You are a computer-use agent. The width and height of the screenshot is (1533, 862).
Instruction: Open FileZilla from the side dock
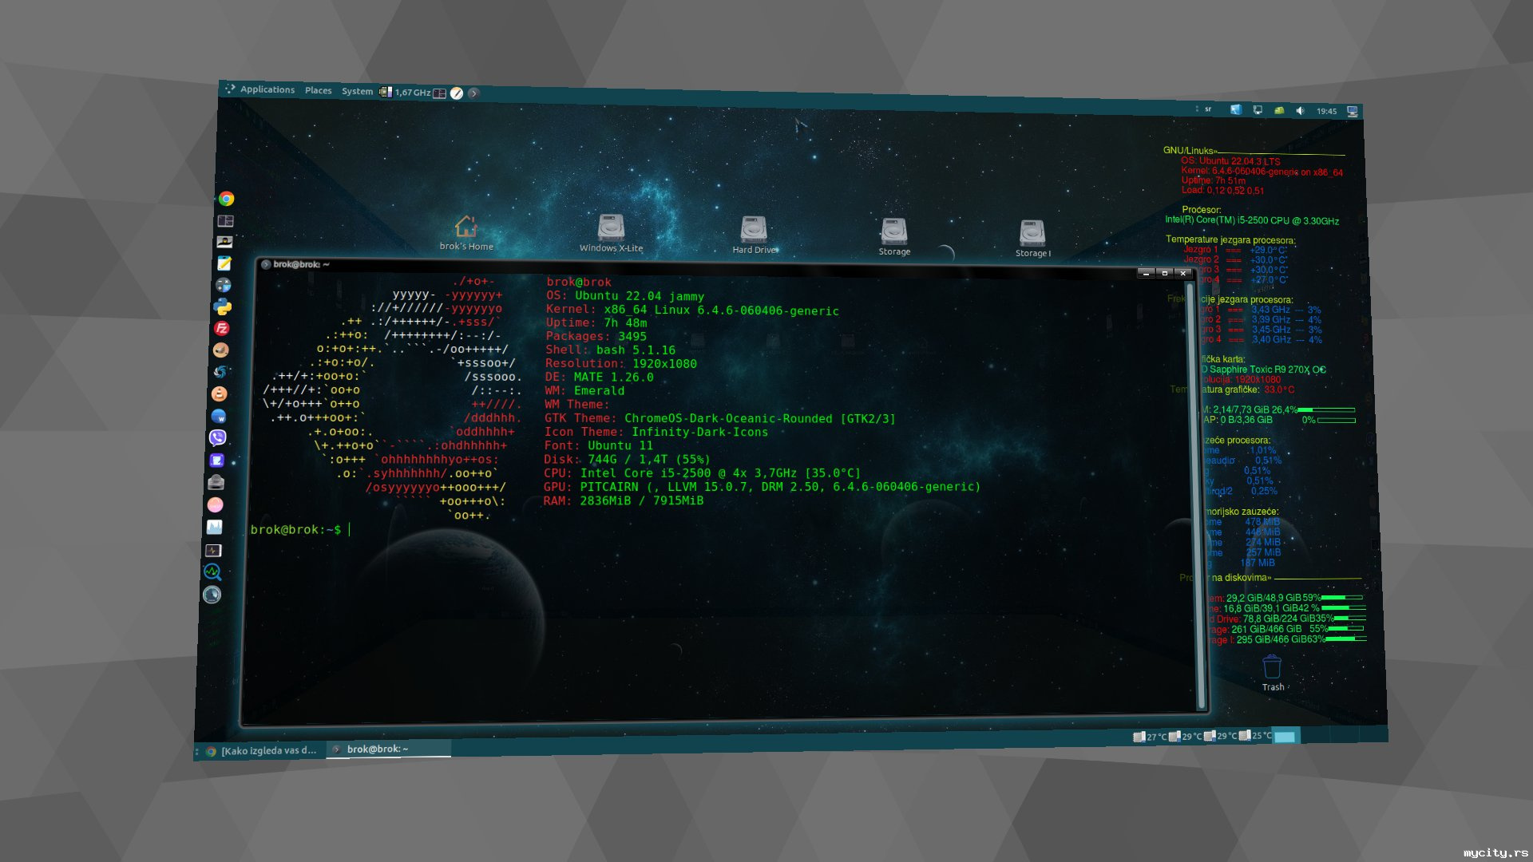pyautogui.click(x=222, y=328)
